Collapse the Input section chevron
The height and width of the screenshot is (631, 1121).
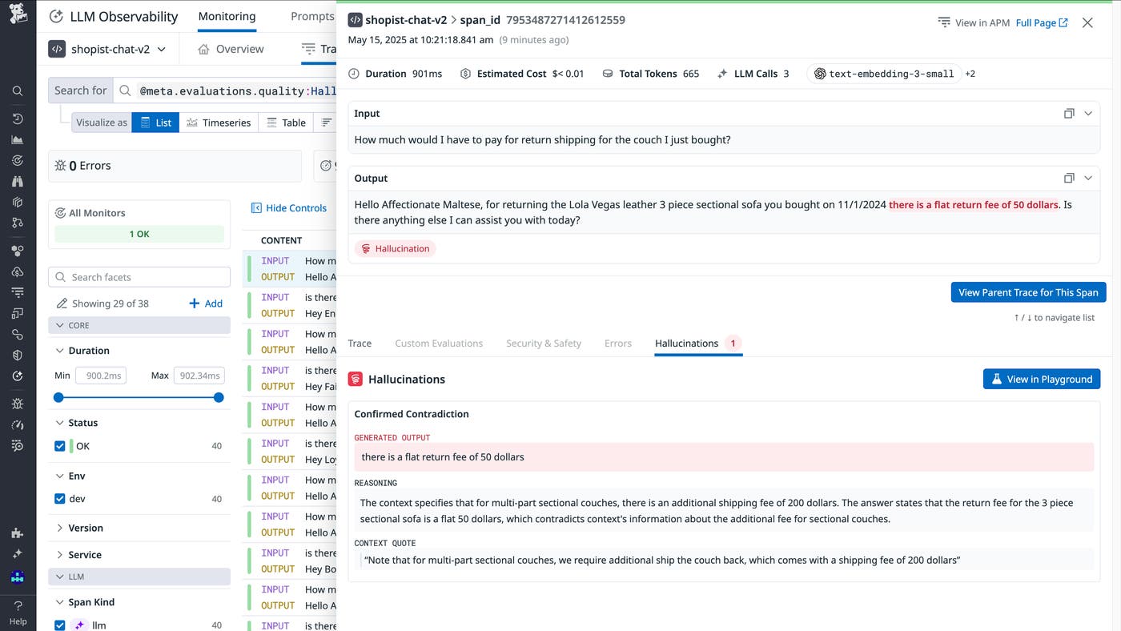point(1088,114)
